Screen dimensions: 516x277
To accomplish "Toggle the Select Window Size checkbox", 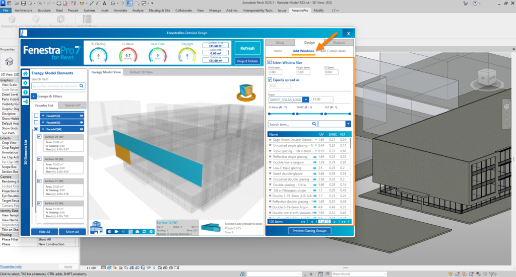I will [x=270, y=62].
